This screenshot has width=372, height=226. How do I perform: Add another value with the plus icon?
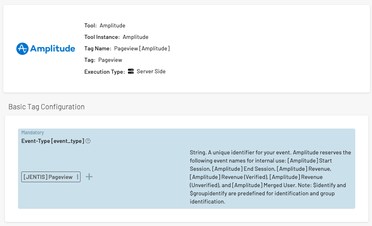pos(89,177)
